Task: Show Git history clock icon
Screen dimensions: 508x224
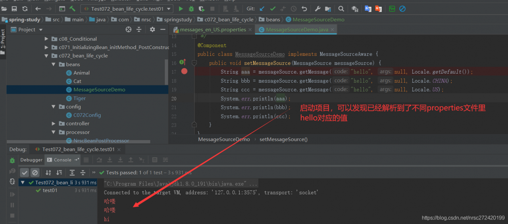Action: 294,8
